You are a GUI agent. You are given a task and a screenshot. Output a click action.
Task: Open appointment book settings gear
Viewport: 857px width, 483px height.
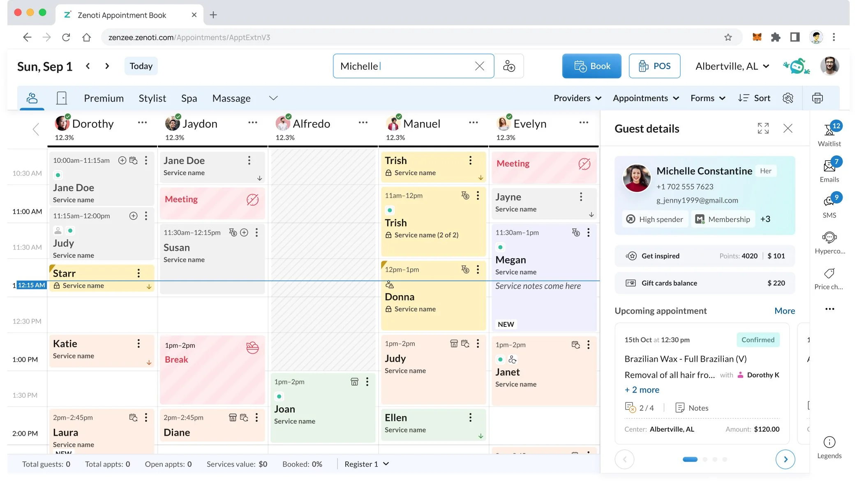[x=788, y=98]
